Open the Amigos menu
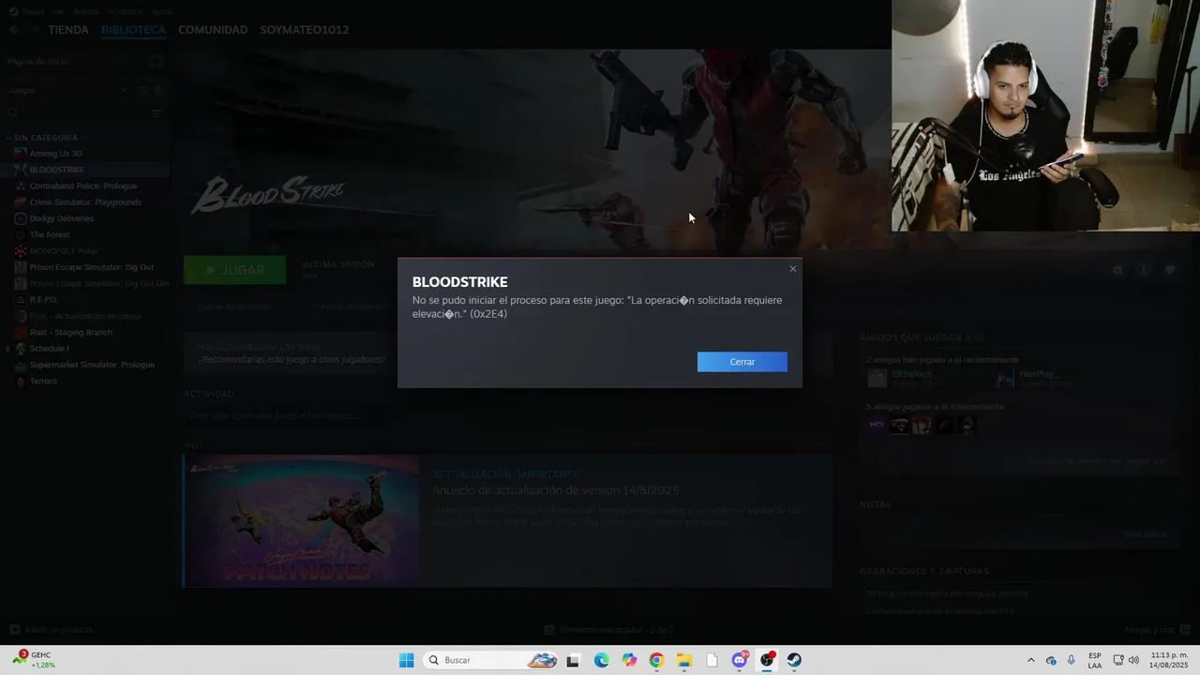This screenshot has width=1200, height=675. (85, 11)
